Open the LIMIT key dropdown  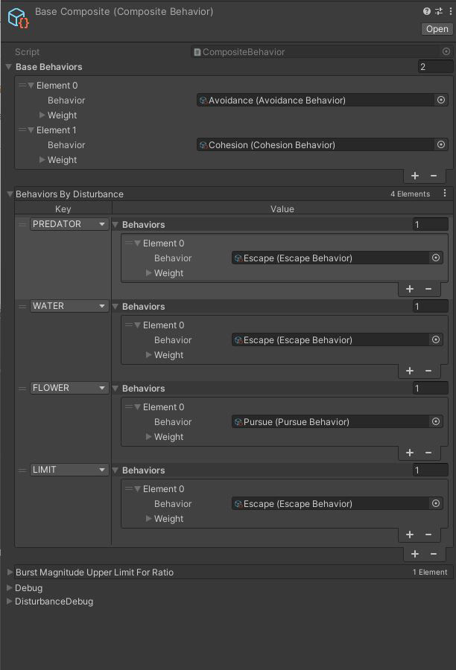(69, 470)
